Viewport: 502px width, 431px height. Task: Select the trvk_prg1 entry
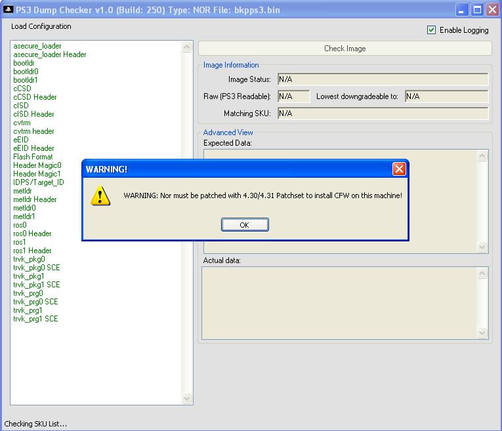click(x=28, y=310)
